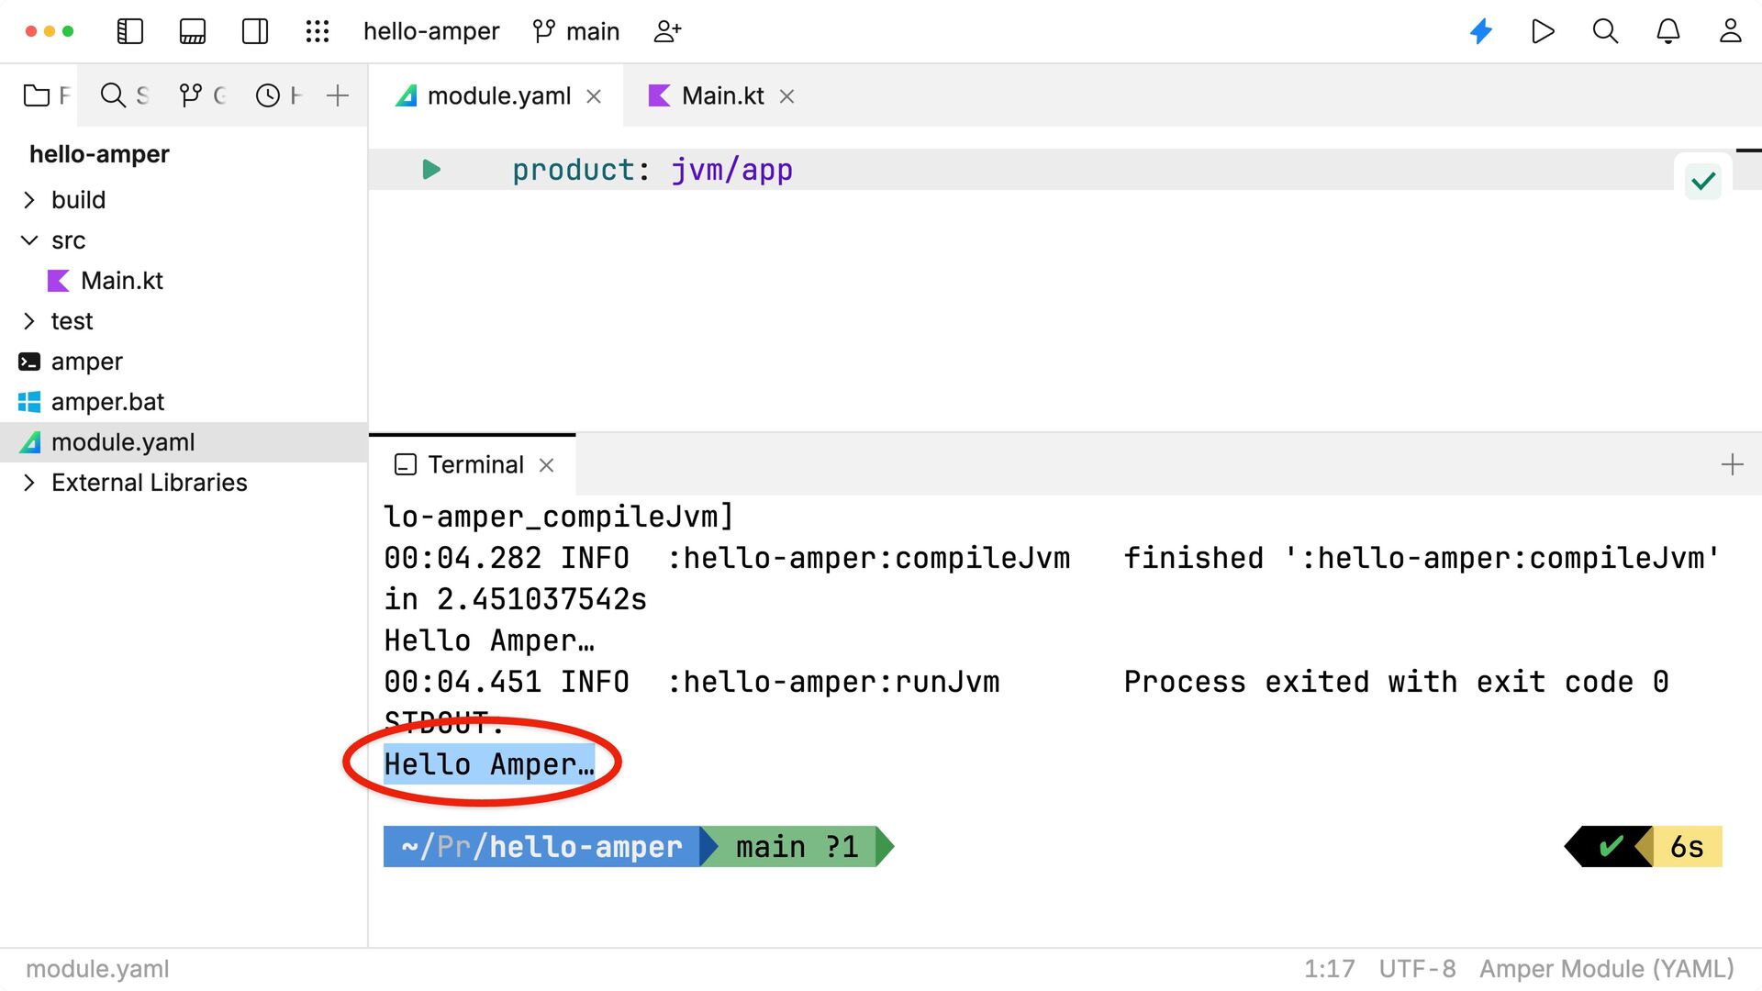Viewport: 1762px width, 991px height.
Task: Click the Windows icon beside amper.bat
Action: click(x=29, y=402)
